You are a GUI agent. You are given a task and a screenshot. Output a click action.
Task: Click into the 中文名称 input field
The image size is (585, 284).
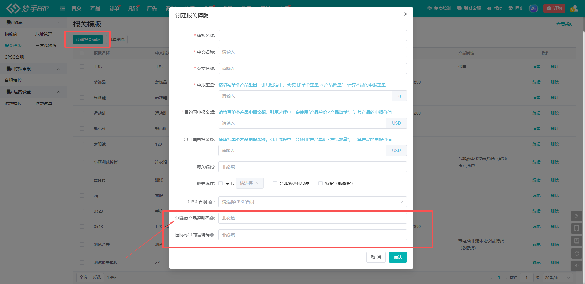[x=313, y=52]
